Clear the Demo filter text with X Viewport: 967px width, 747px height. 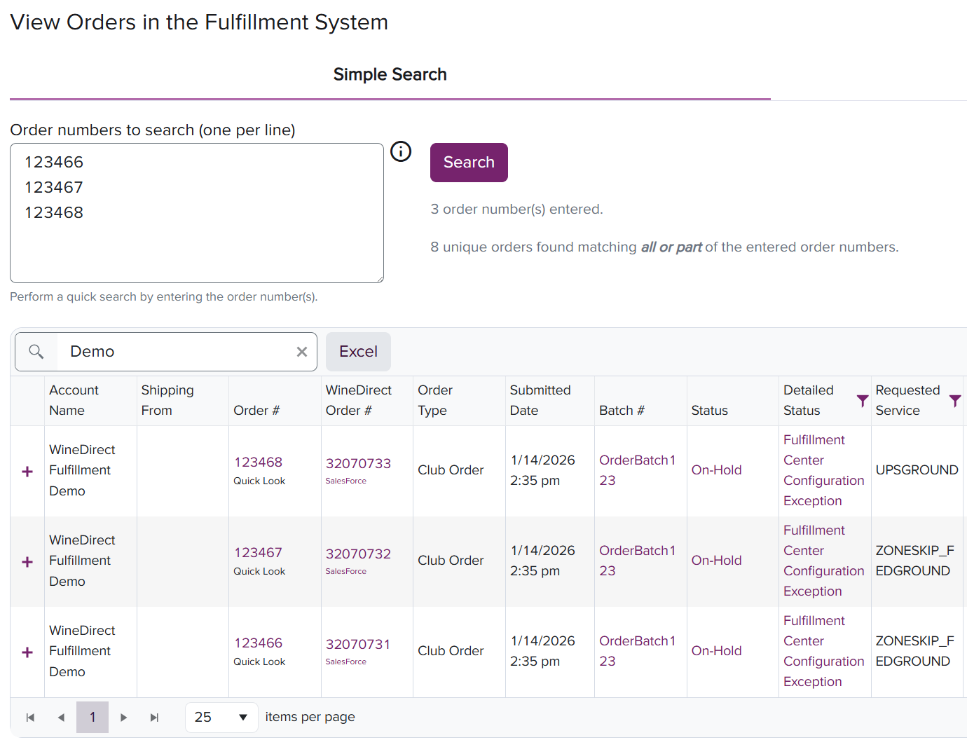click(x=302, y=352)
